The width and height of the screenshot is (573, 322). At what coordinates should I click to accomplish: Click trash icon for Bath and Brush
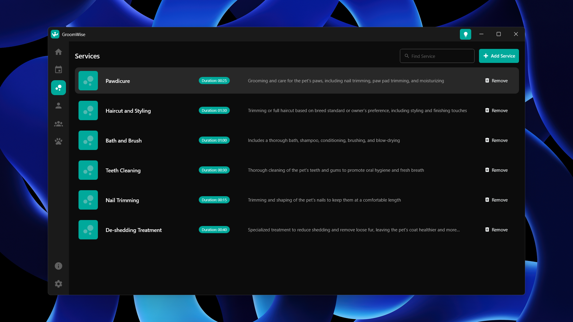click(x=487, y=140)
